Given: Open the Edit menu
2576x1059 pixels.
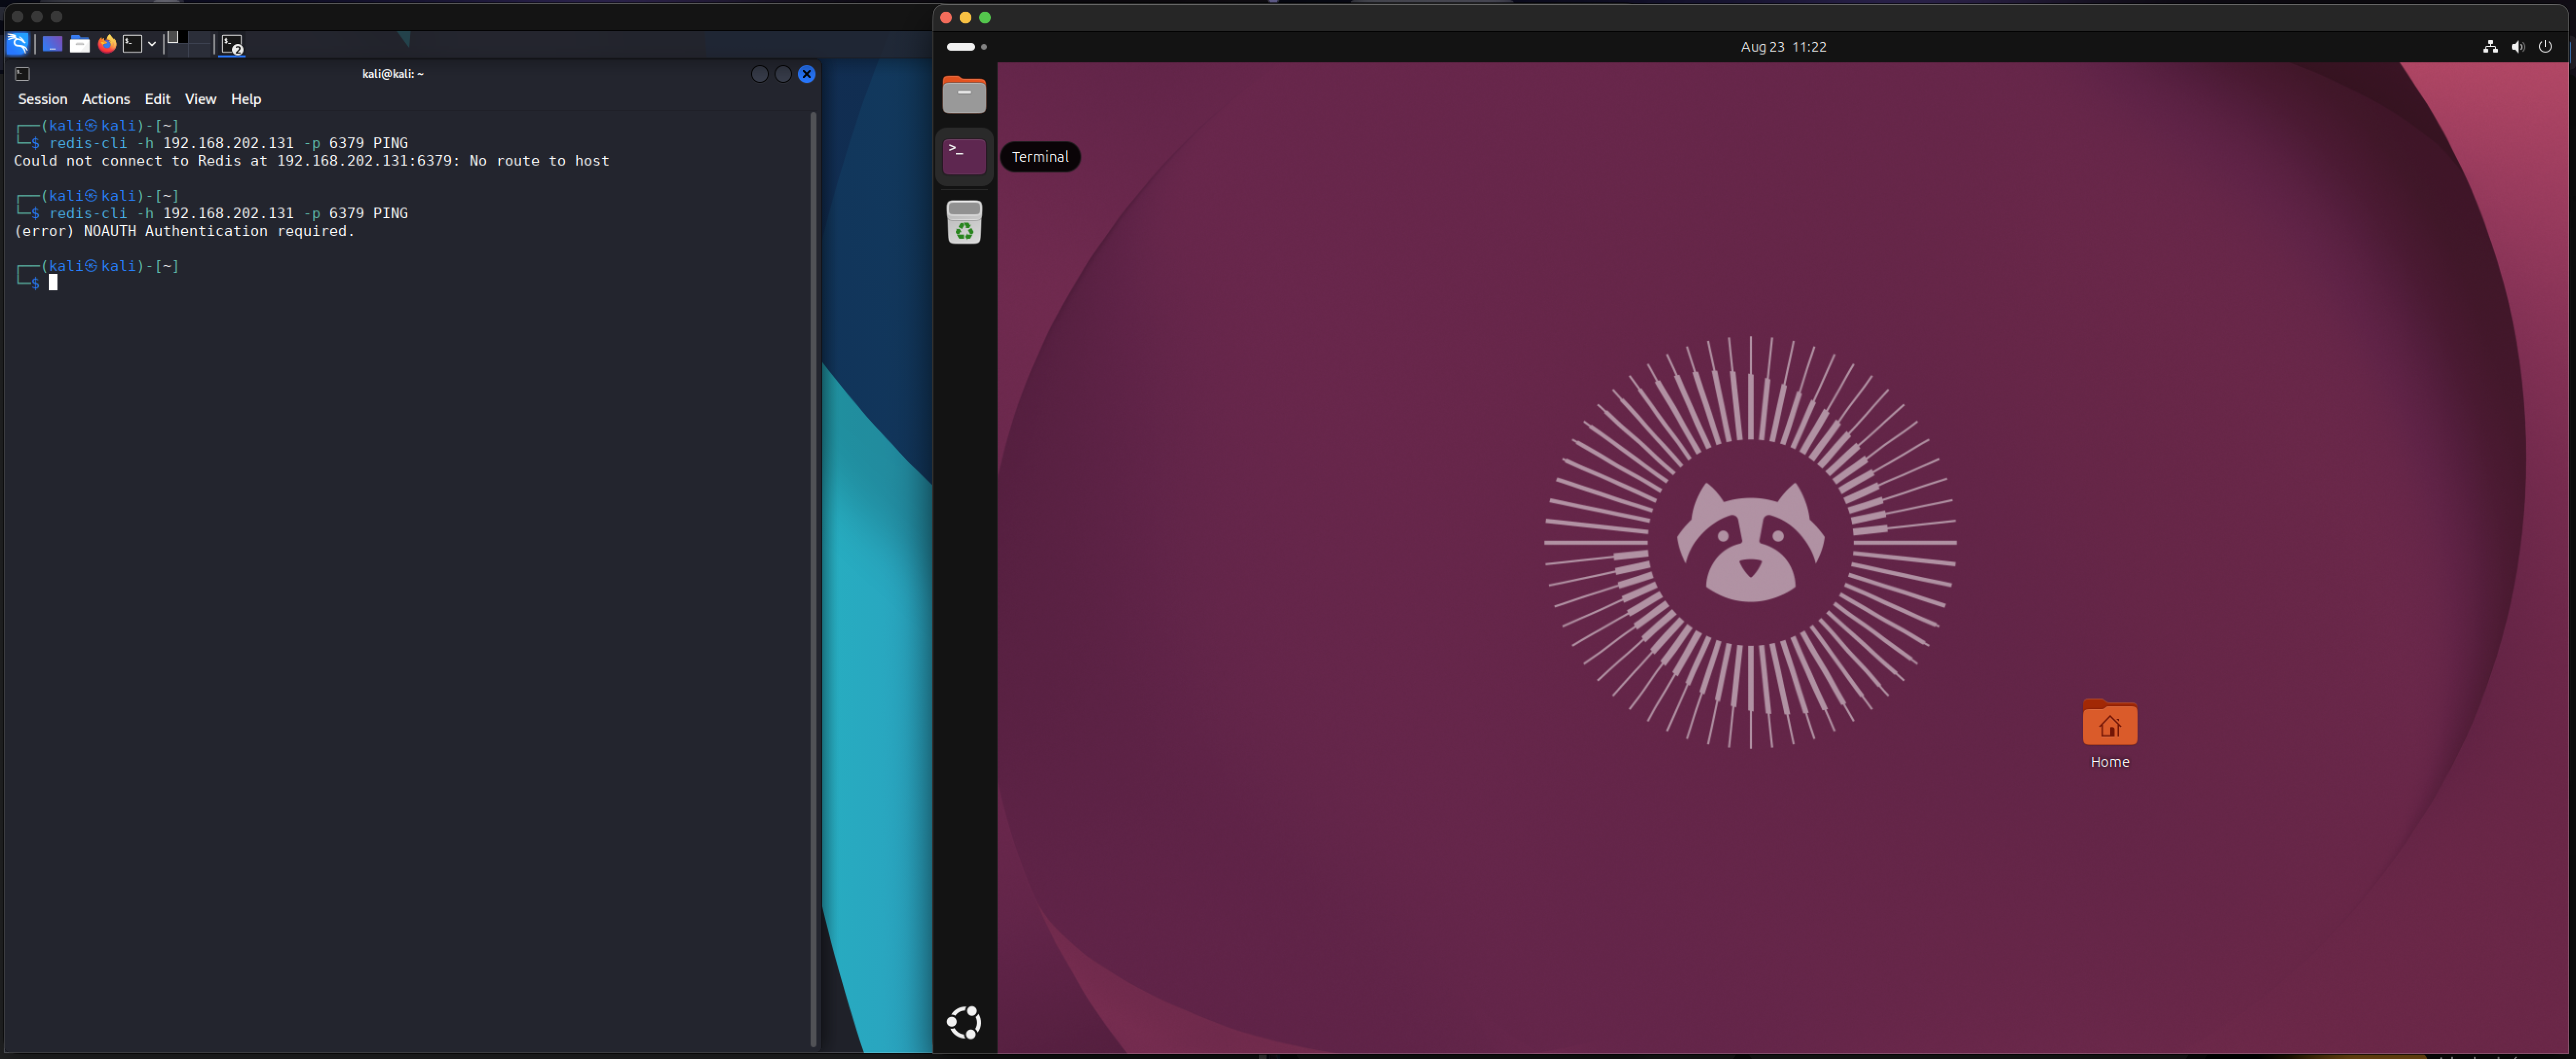Looking at the screenshot, I should tap(158, 99).
